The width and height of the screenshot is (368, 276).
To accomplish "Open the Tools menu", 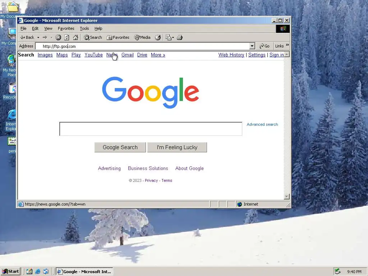I will click(84, 28).
